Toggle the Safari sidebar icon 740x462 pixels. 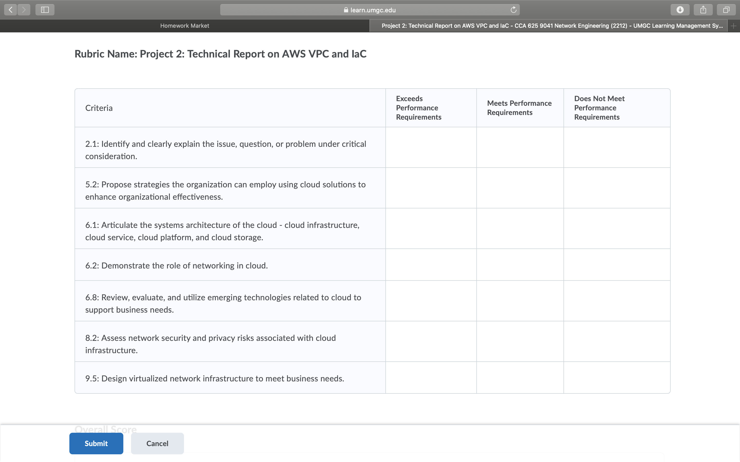click(x=45, y=10)
